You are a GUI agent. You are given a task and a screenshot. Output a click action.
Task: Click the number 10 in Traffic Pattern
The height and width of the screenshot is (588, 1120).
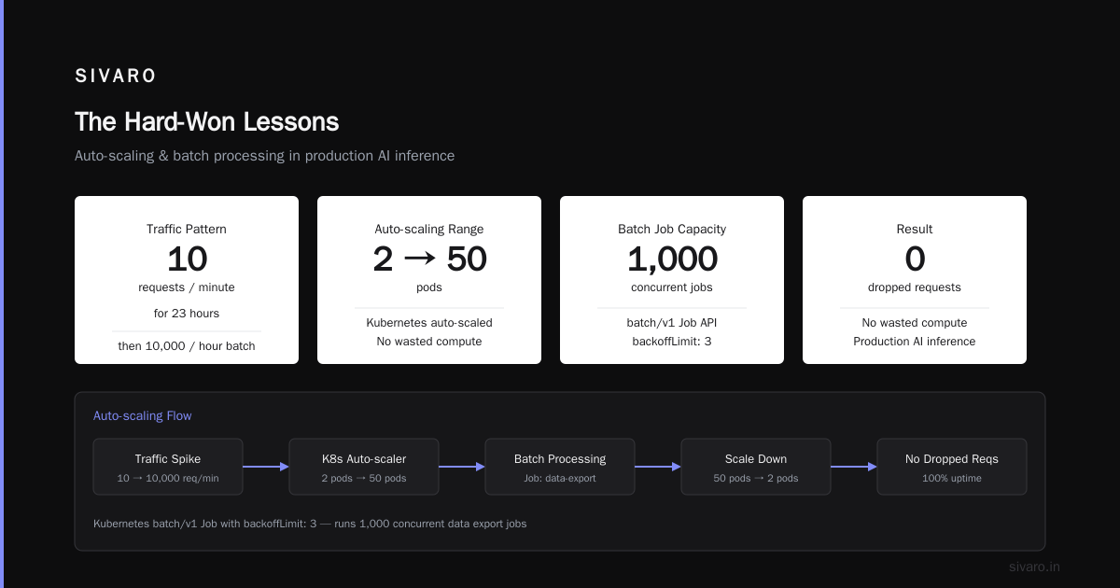(x=187, y=259)
